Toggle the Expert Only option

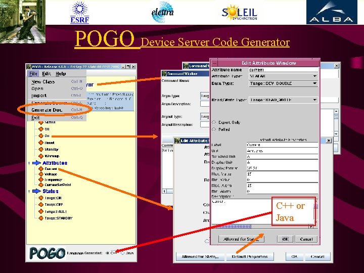pyautogui.click(x=214, y=122)
